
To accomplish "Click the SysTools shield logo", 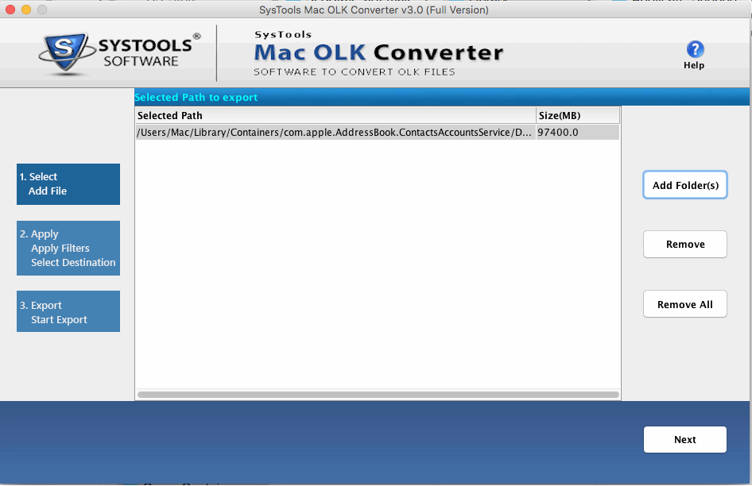I will click(66, 54).
